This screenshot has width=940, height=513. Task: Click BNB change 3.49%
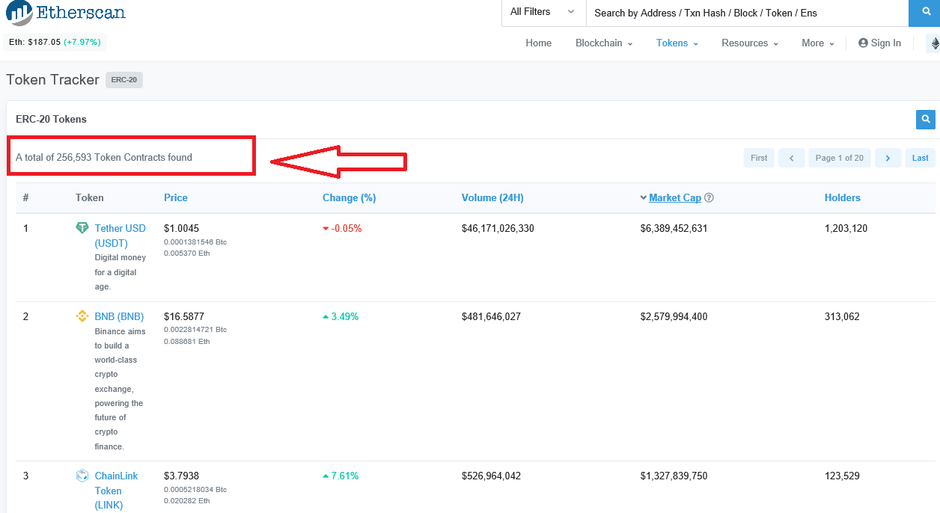pyautogui.click(x=341, y=317)
